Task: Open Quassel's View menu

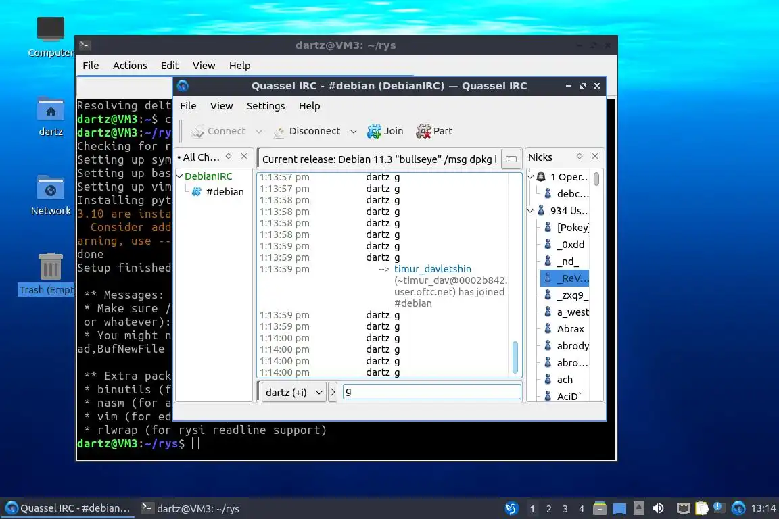Action: coord(221,106)
